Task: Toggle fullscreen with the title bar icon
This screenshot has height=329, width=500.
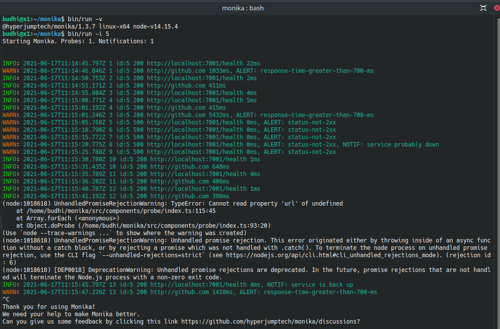Action: click(x=483, y=8)
